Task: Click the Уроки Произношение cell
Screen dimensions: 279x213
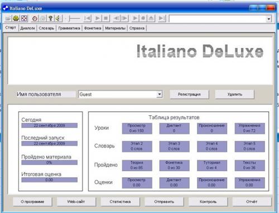Action: (212, 128)
